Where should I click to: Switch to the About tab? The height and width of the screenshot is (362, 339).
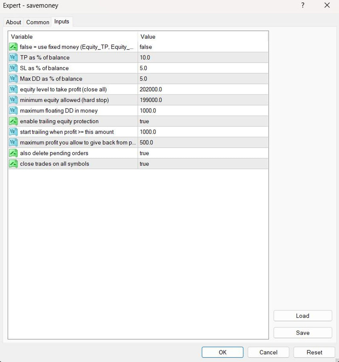[14, 22]
